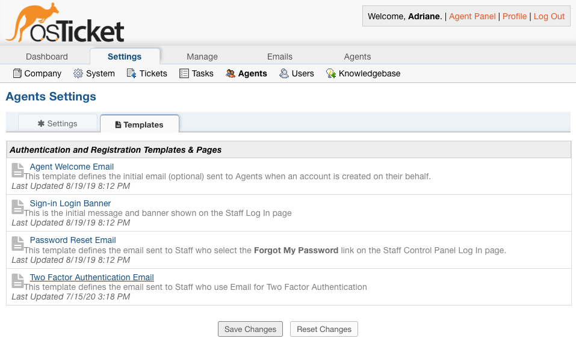Go to the Emails tab
576x344 pixels.
(280, 57)
